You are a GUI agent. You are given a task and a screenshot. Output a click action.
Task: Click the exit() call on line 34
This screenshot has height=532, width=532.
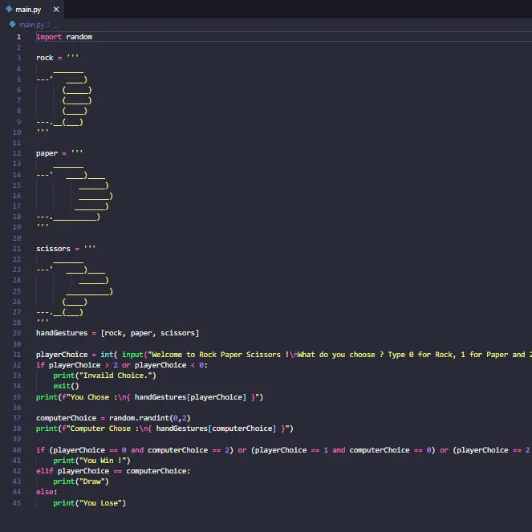pyautogui.click(x=66, y=386)
